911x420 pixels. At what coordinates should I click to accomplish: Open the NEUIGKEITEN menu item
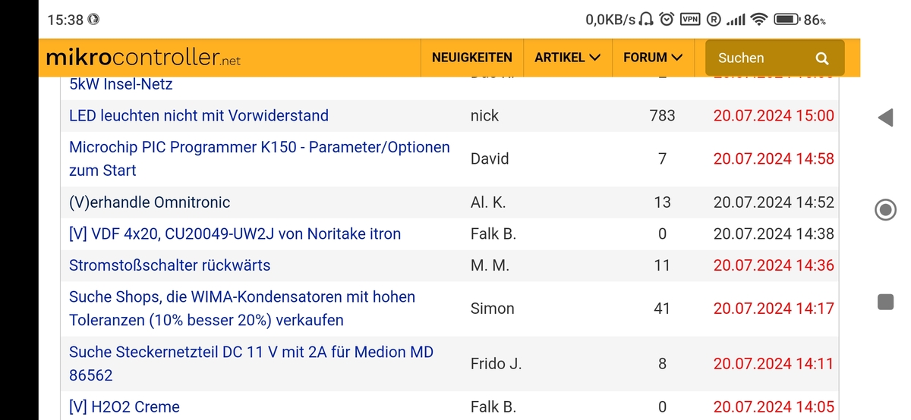point(472,58)
